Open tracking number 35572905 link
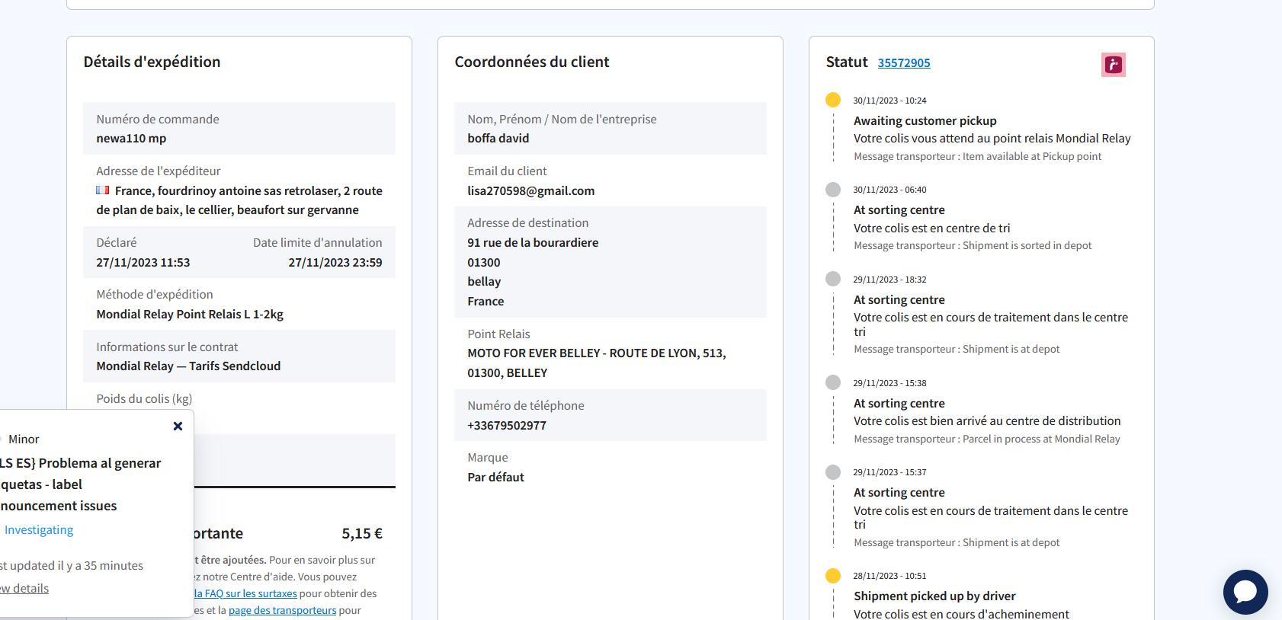This screenshot has width=1282, height=620. [904, 63]
